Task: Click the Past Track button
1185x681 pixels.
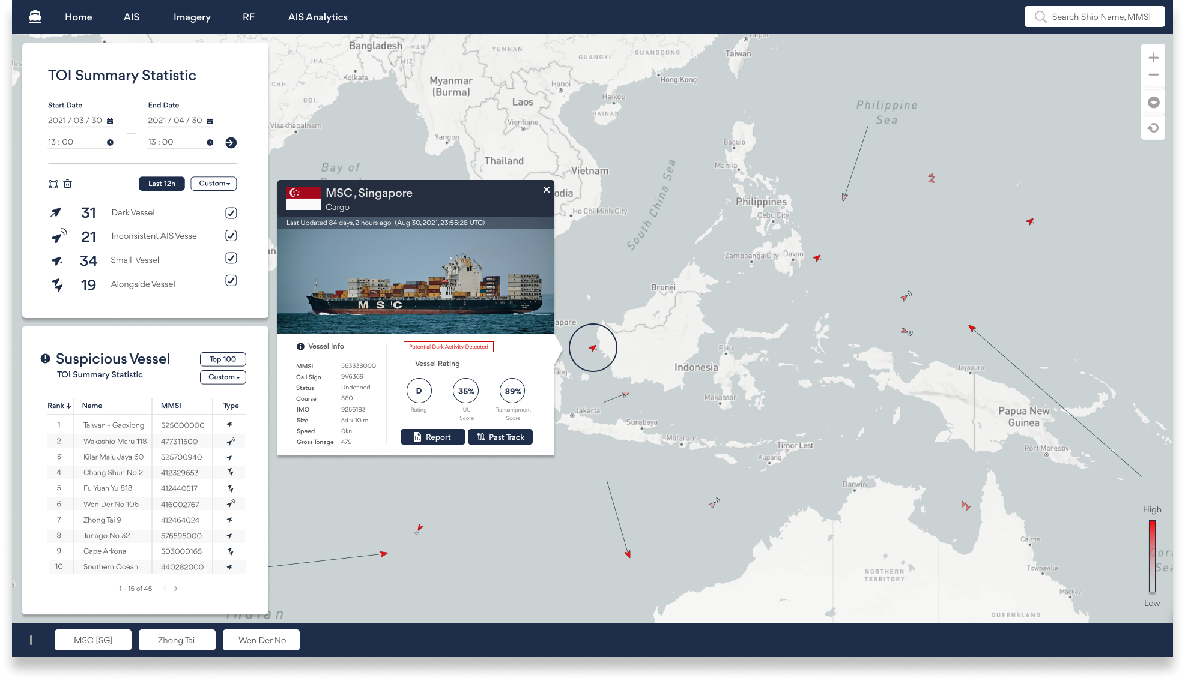Action: point(500,437)
